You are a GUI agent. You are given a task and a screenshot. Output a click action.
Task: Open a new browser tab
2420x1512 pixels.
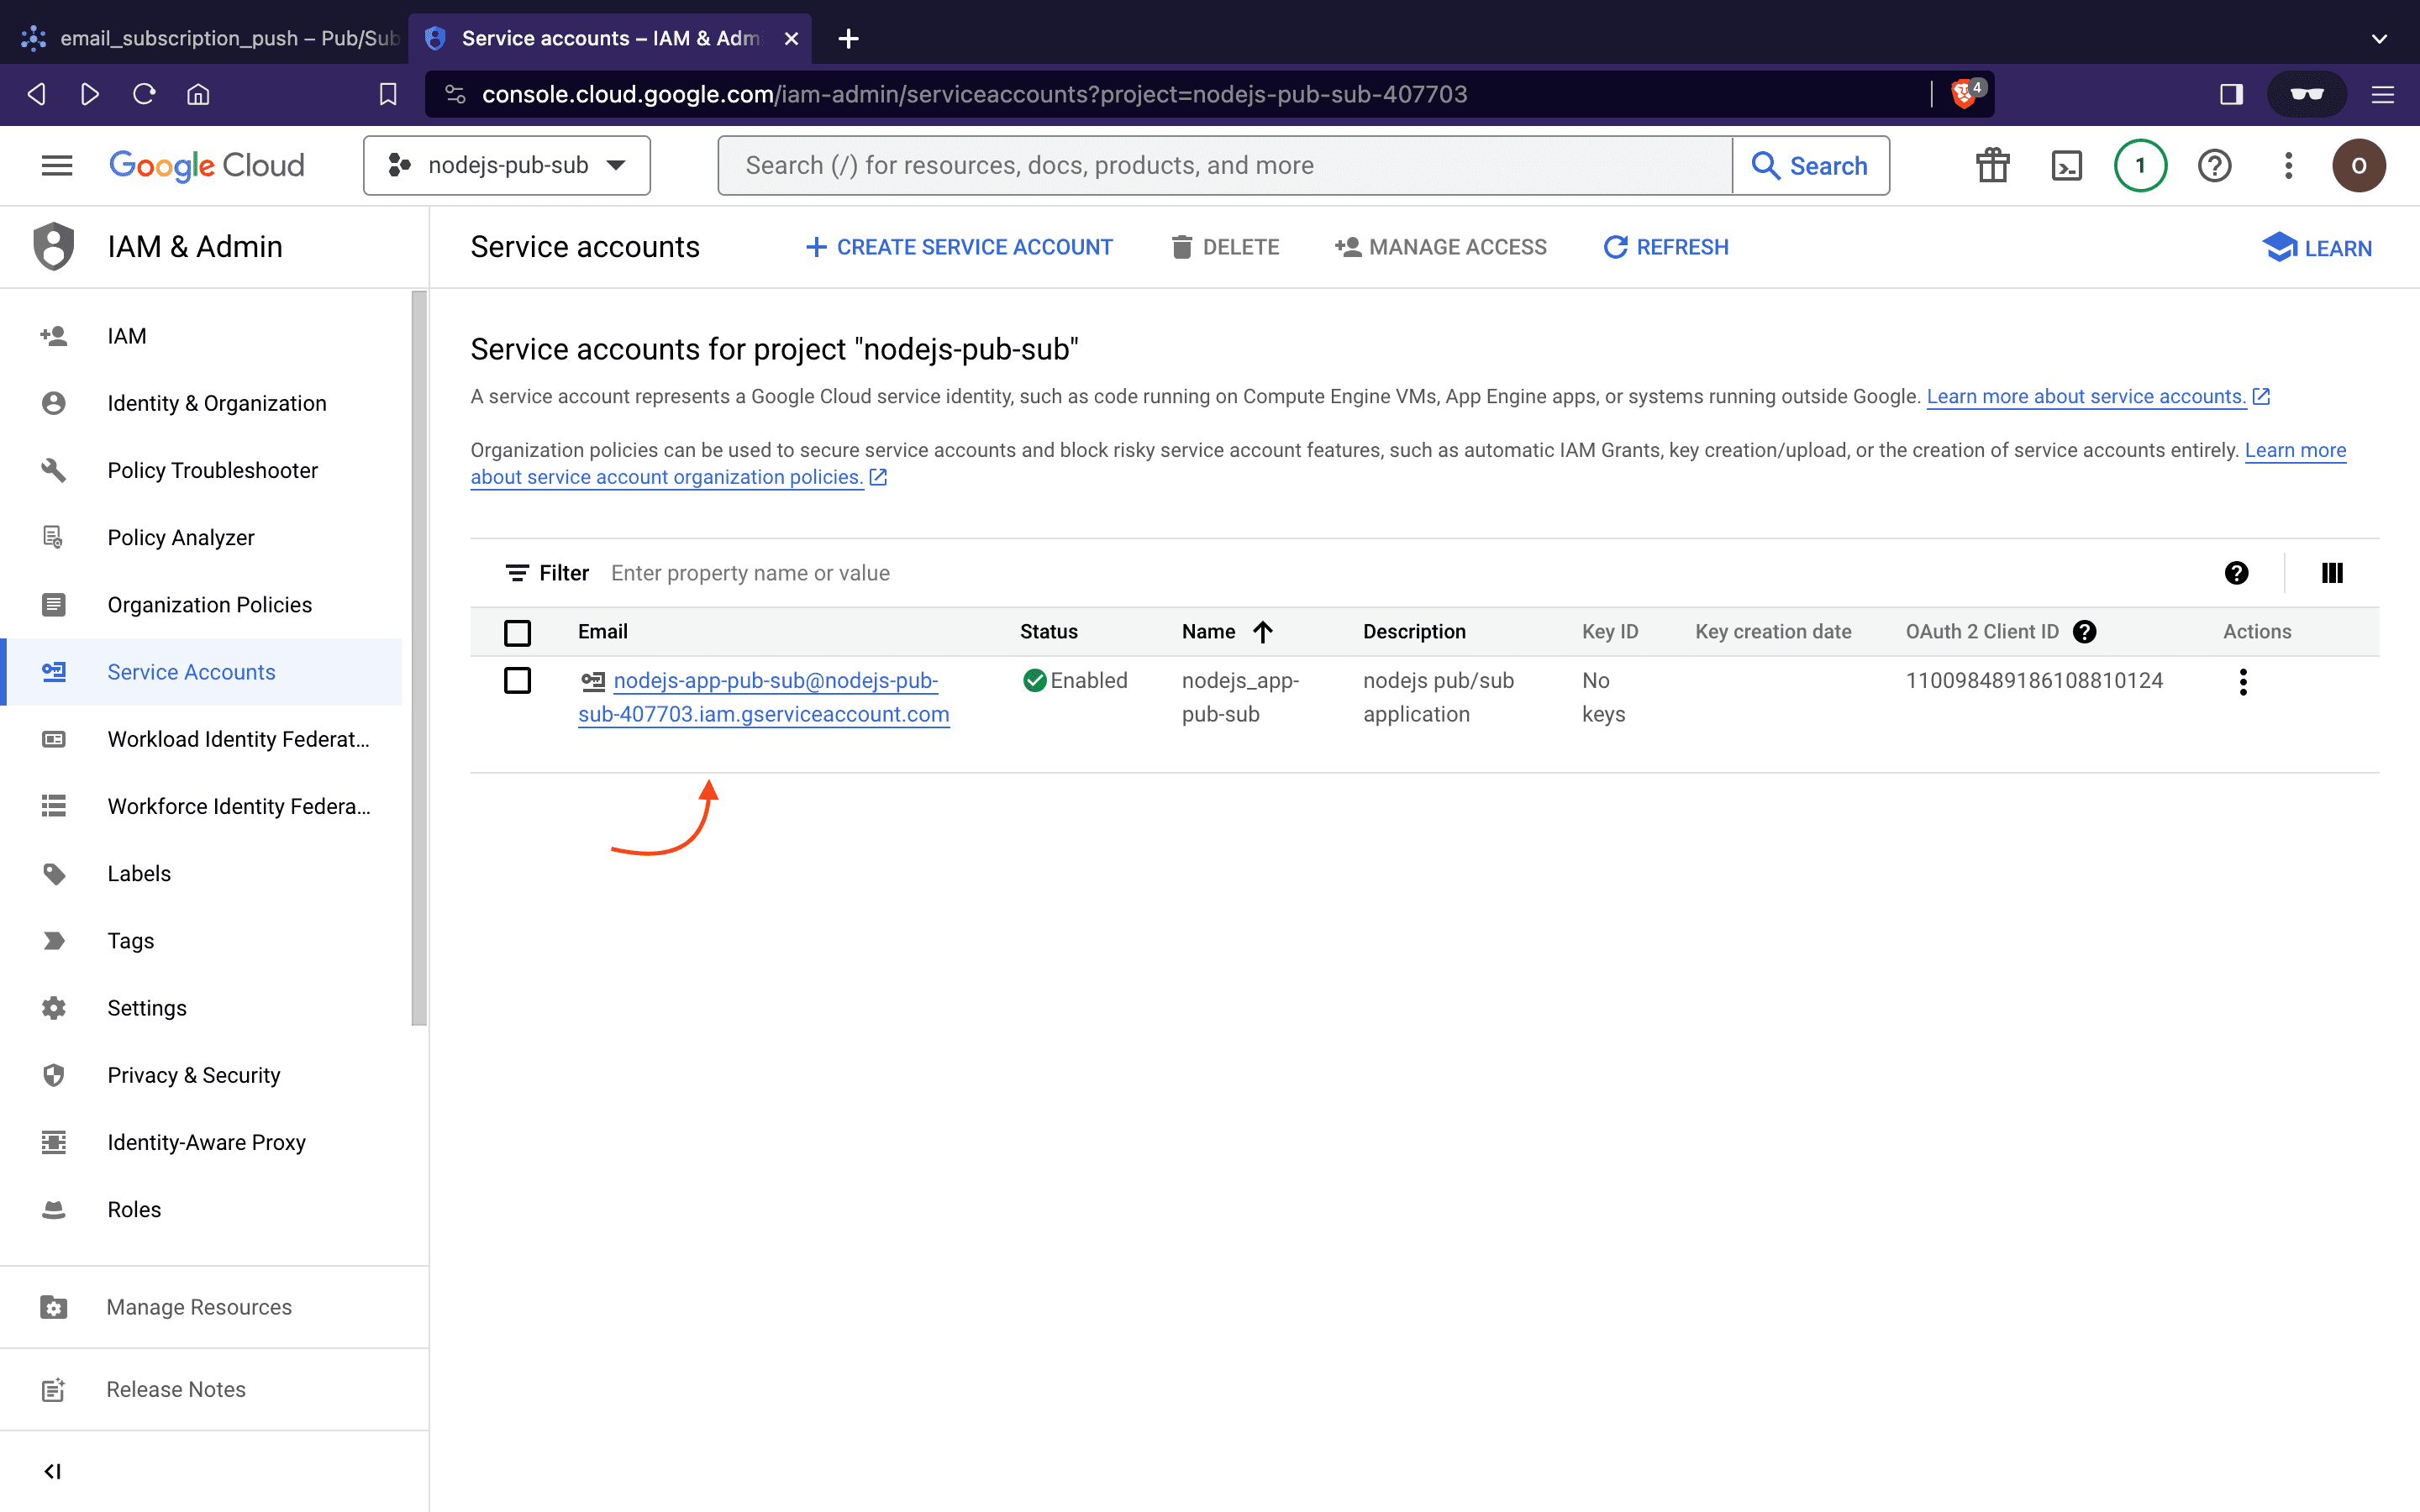pos(848,38)
